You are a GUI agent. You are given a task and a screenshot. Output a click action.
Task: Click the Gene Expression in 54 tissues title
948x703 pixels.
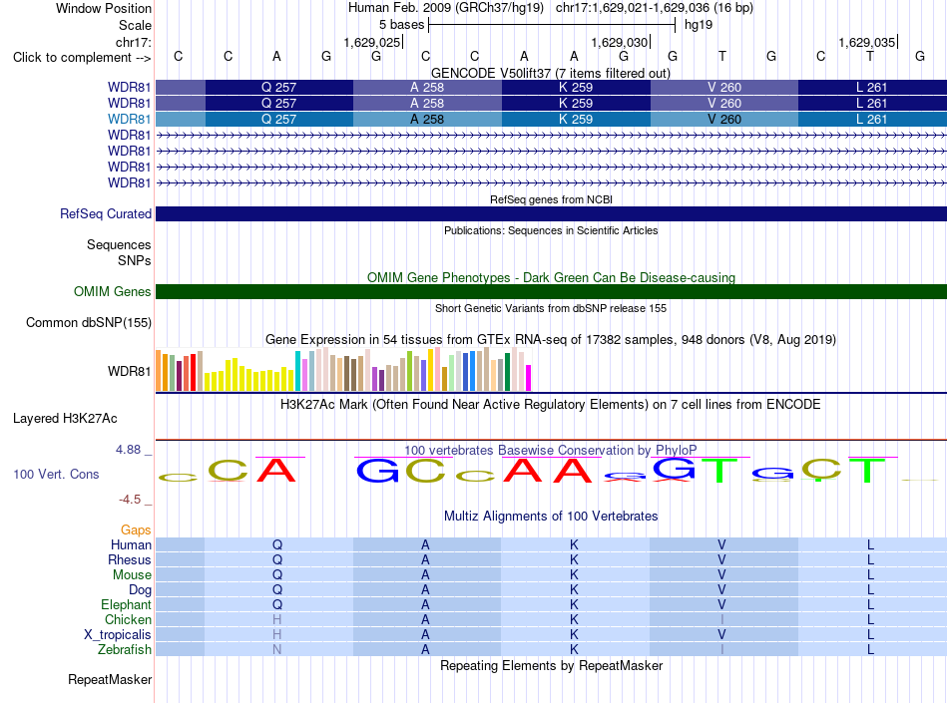point(550,339)
